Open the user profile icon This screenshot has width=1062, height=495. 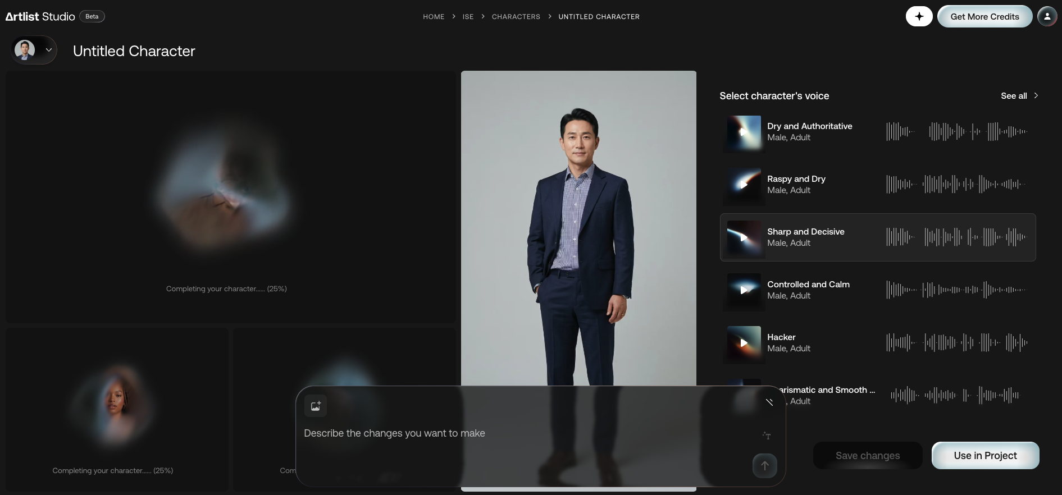click(1047, 16)
